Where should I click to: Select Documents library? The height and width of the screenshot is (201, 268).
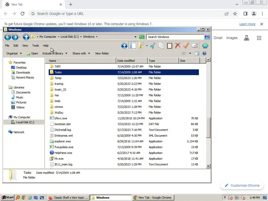click(21, 92)
